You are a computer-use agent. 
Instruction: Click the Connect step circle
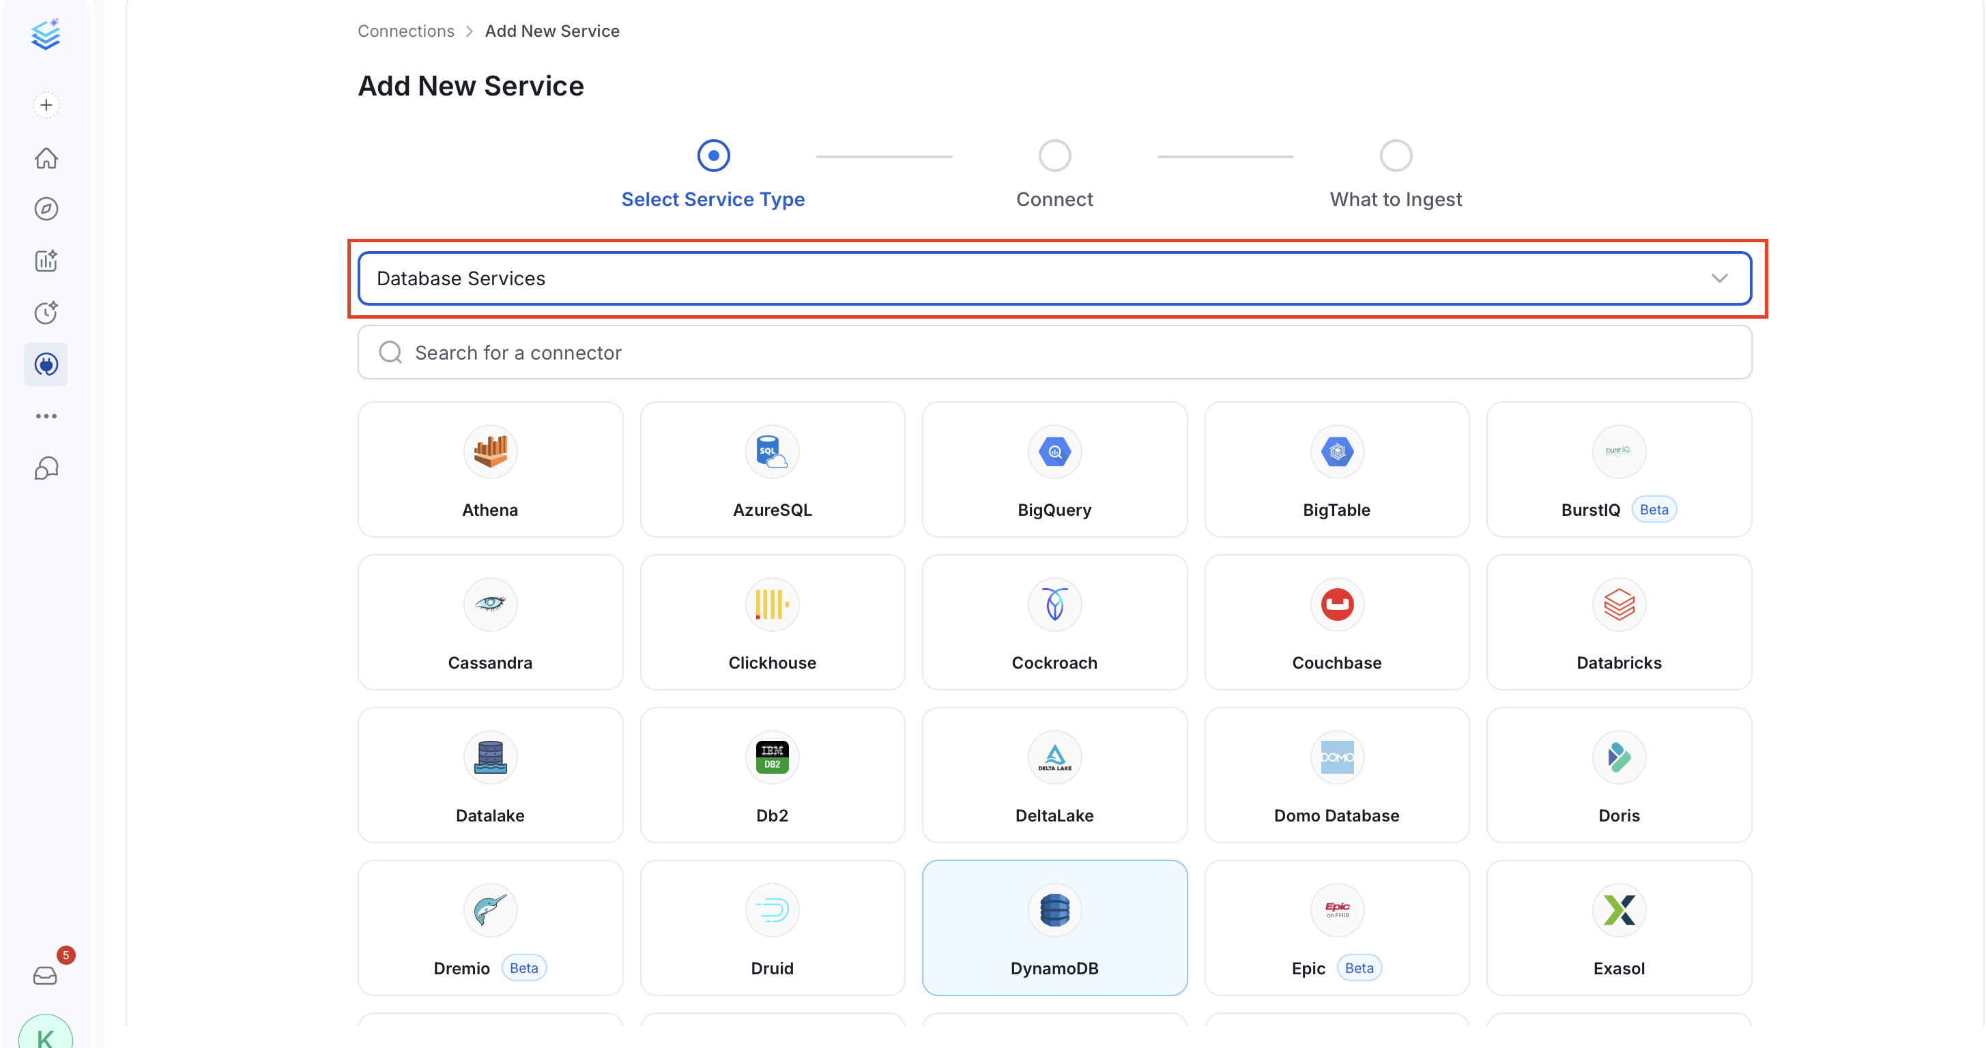click(1054, 156)
